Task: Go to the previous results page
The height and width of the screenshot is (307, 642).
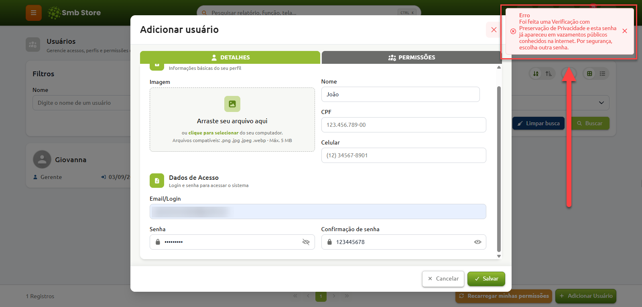Action: pos(308,296)
